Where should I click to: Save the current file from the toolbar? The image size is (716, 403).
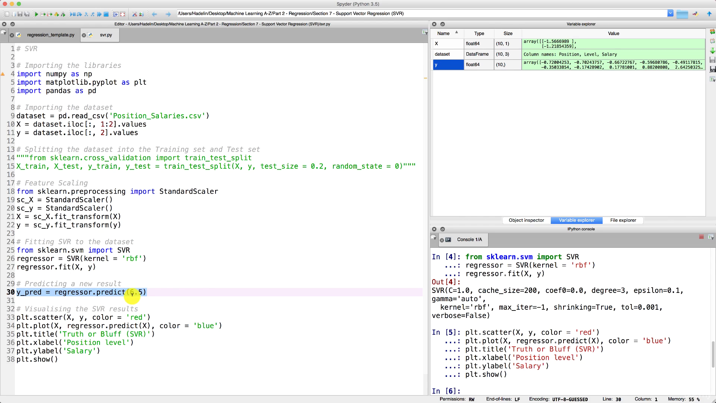pos(20,14)
